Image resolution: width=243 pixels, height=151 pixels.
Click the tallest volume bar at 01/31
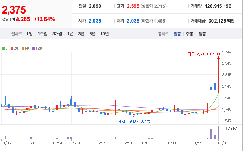[218, 133]
